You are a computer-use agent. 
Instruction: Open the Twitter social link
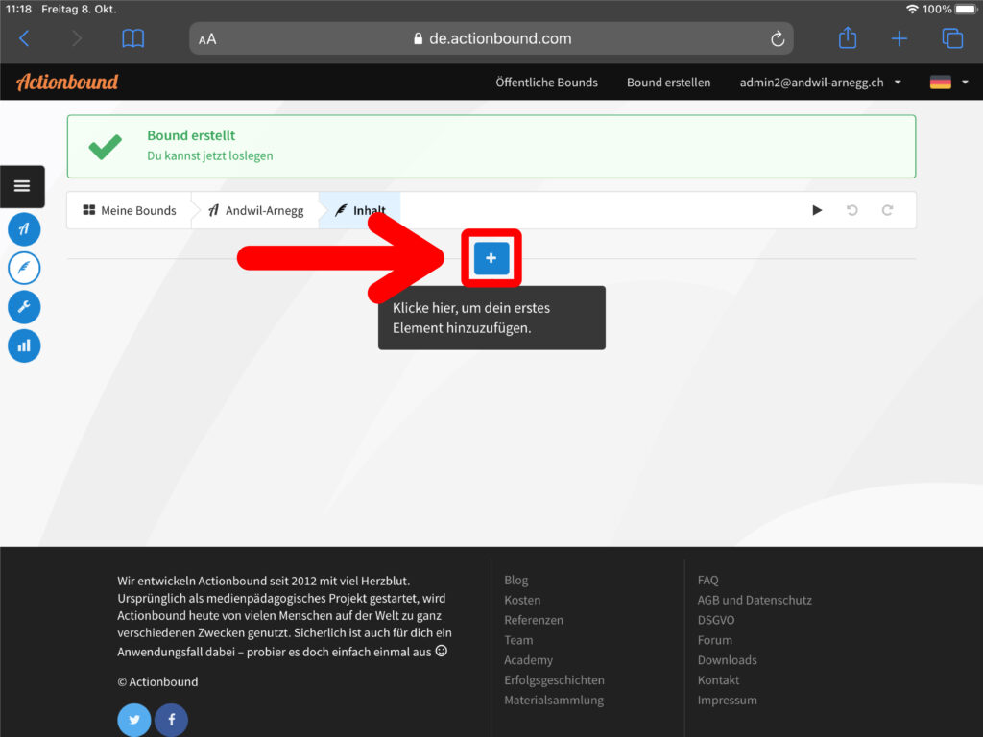pyautogui.click(x=134, y=720)
